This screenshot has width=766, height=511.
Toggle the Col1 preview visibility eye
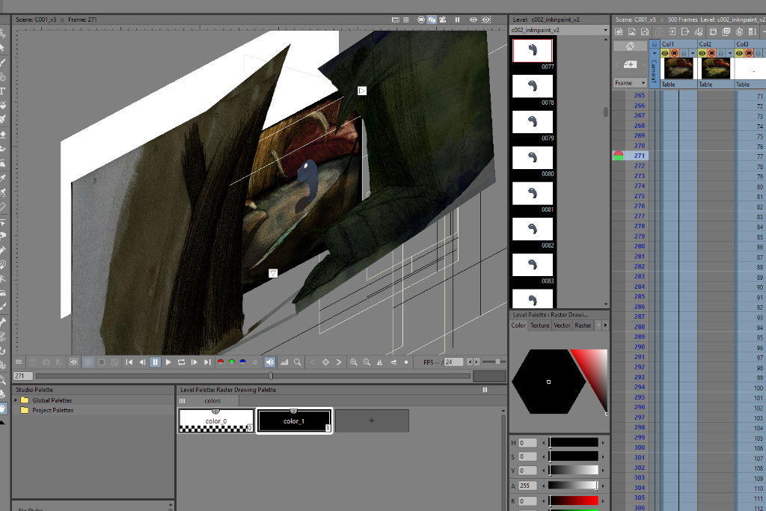[665, 53]
